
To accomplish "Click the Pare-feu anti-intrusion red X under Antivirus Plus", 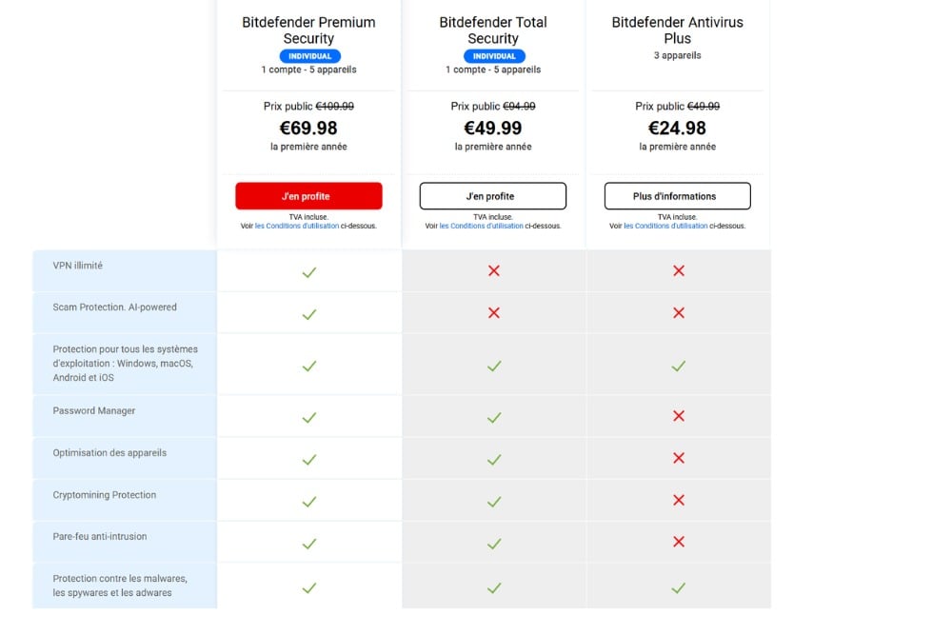I will click(678, 541).
